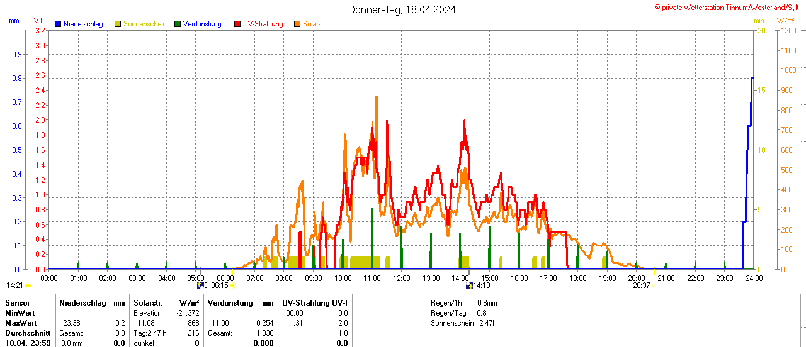Click the yellow Sonnenschein legend square
This screenshot has width=806, height=347.
(x=118, y=24)
